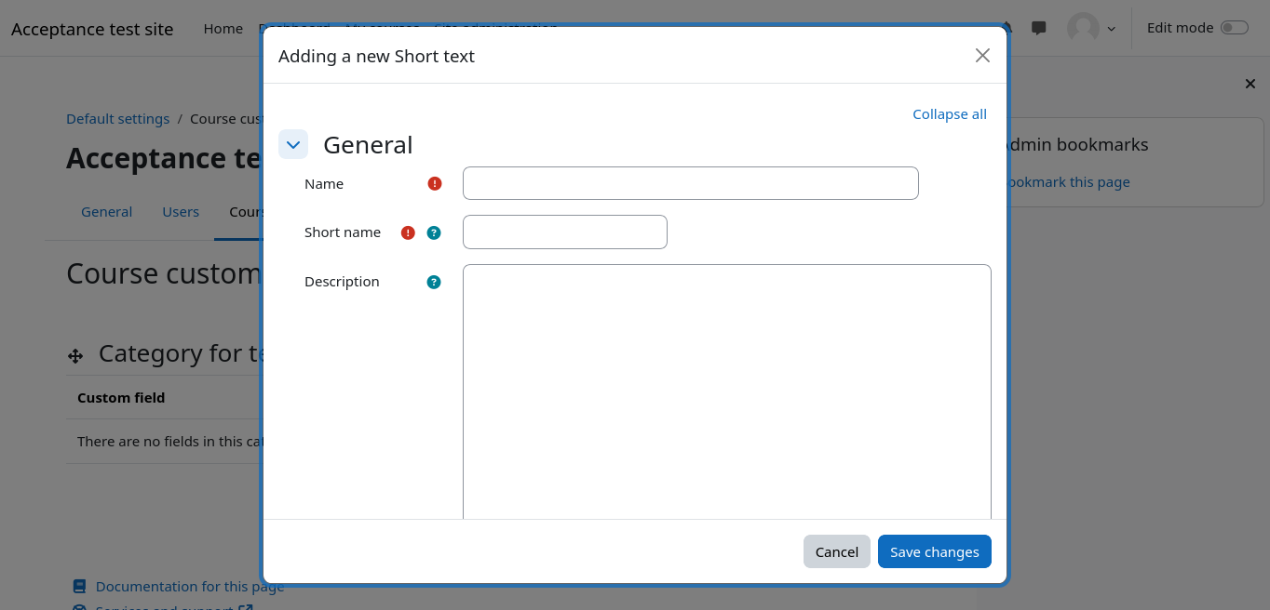Open the user menu dropdown
The width and height of the screenshot is (1270, 610).
coord(1092,28)
